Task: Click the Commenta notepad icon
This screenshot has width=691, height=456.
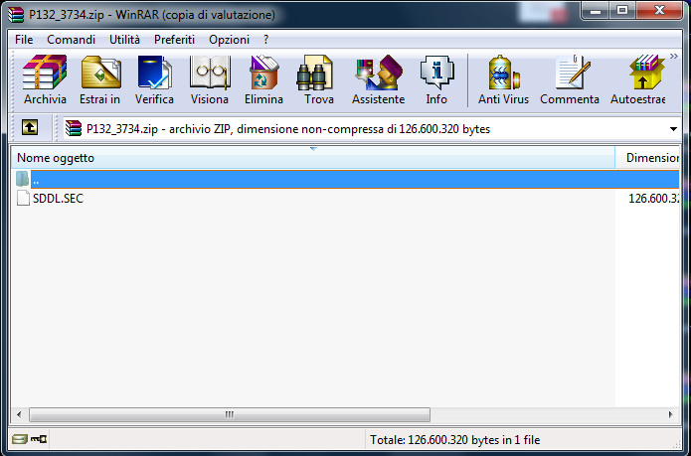Action: tap(570, 79)
